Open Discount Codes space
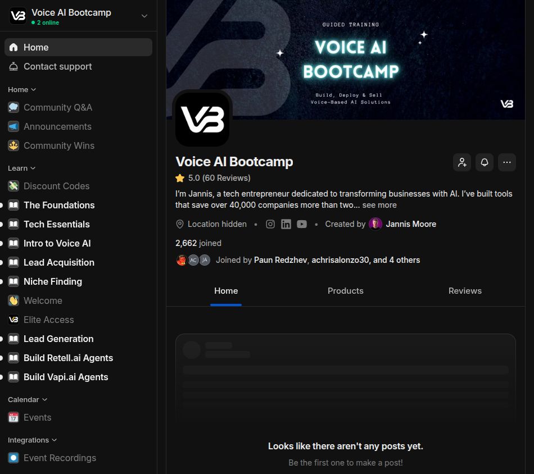 78,186
